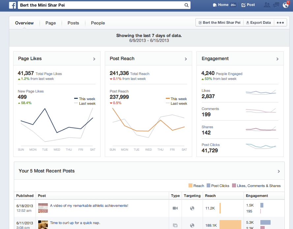Click the Likes sparkline chart in Engagement

pos(261,92)
